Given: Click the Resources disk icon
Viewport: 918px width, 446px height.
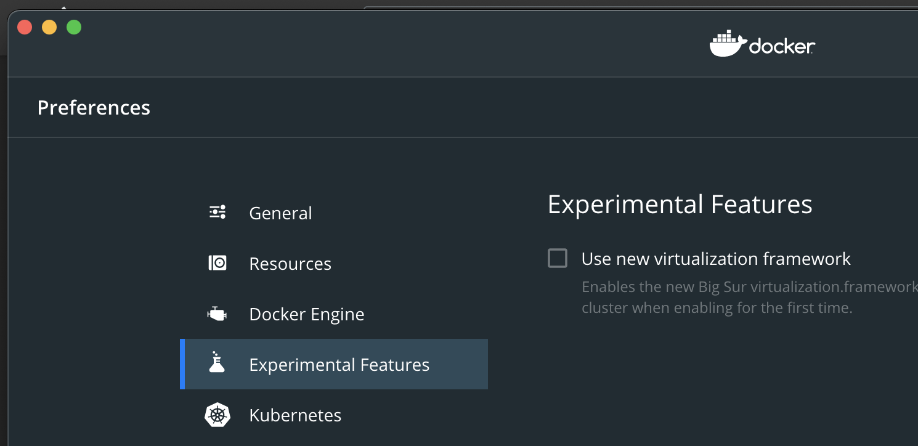Looking at the screenshot, I should [x=217, y=263].
